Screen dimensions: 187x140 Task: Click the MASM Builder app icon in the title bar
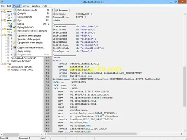[2, 2]
